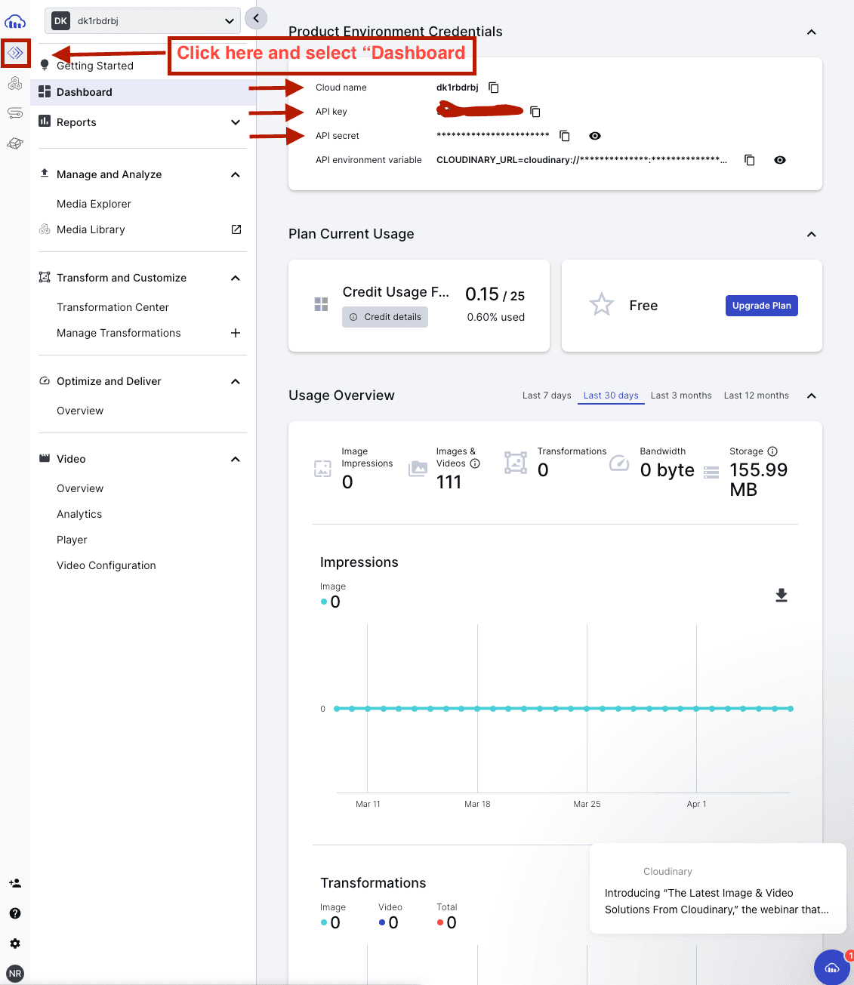Copy the Cloud name dk1rbdrbj

[x=494, y=88]
